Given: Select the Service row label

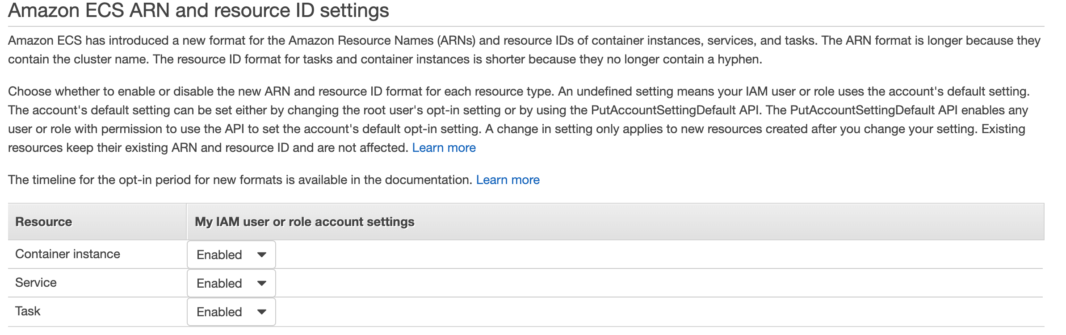Looking at the screenshot, I should coord(36,283).
